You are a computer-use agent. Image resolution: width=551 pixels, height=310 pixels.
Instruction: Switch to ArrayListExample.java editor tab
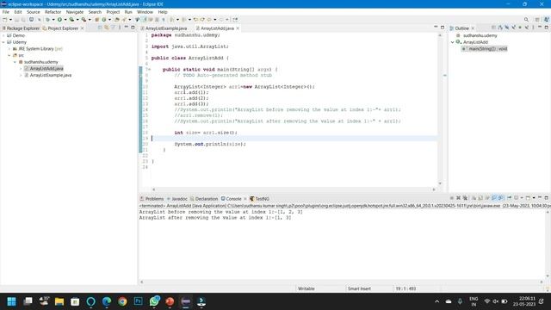[164, 28]
